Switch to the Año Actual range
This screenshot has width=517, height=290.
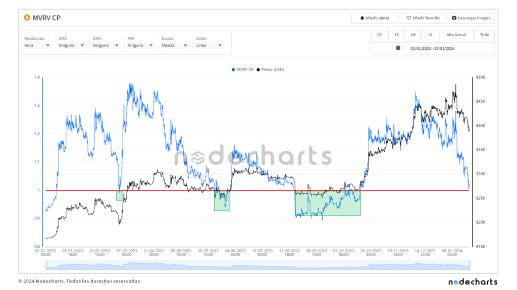point(456,35)
